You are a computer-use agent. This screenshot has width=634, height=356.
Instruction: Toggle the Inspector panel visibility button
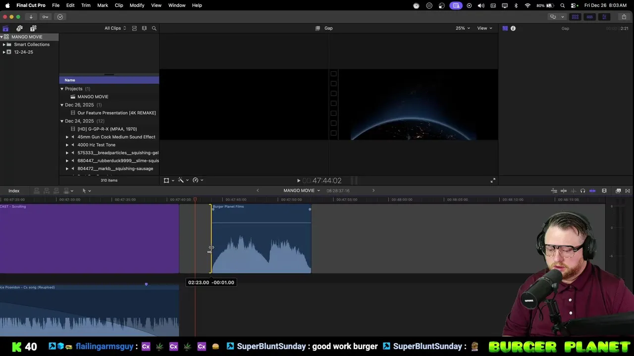[x=604, y=17]
